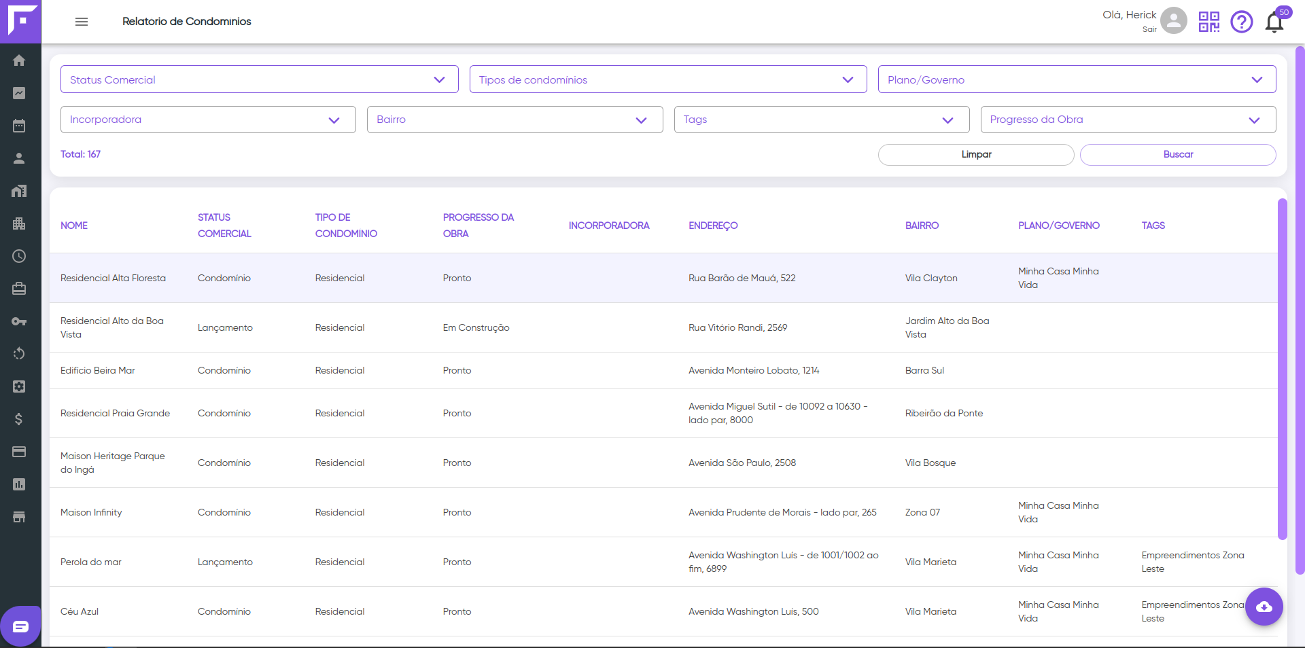This screenshot has height=648, width=1305.
Task: Open the key sidebar icon
Action: 19,321
